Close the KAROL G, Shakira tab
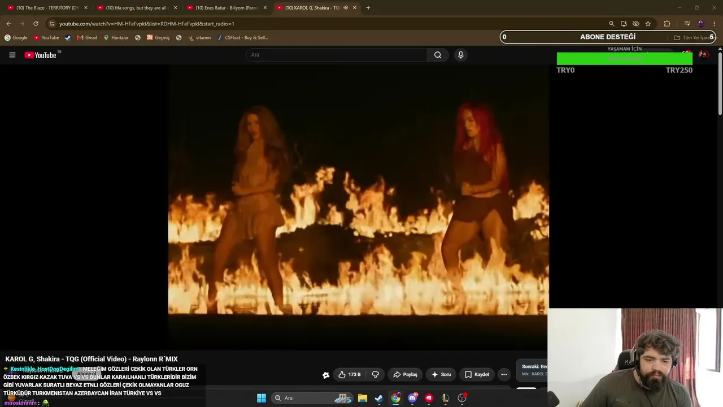Viewport: 723px width, 407px height. (355, 8)
